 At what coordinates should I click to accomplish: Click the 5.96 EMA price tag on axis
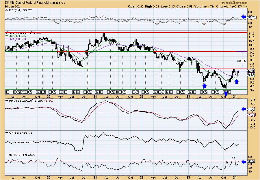pos(251,75)
